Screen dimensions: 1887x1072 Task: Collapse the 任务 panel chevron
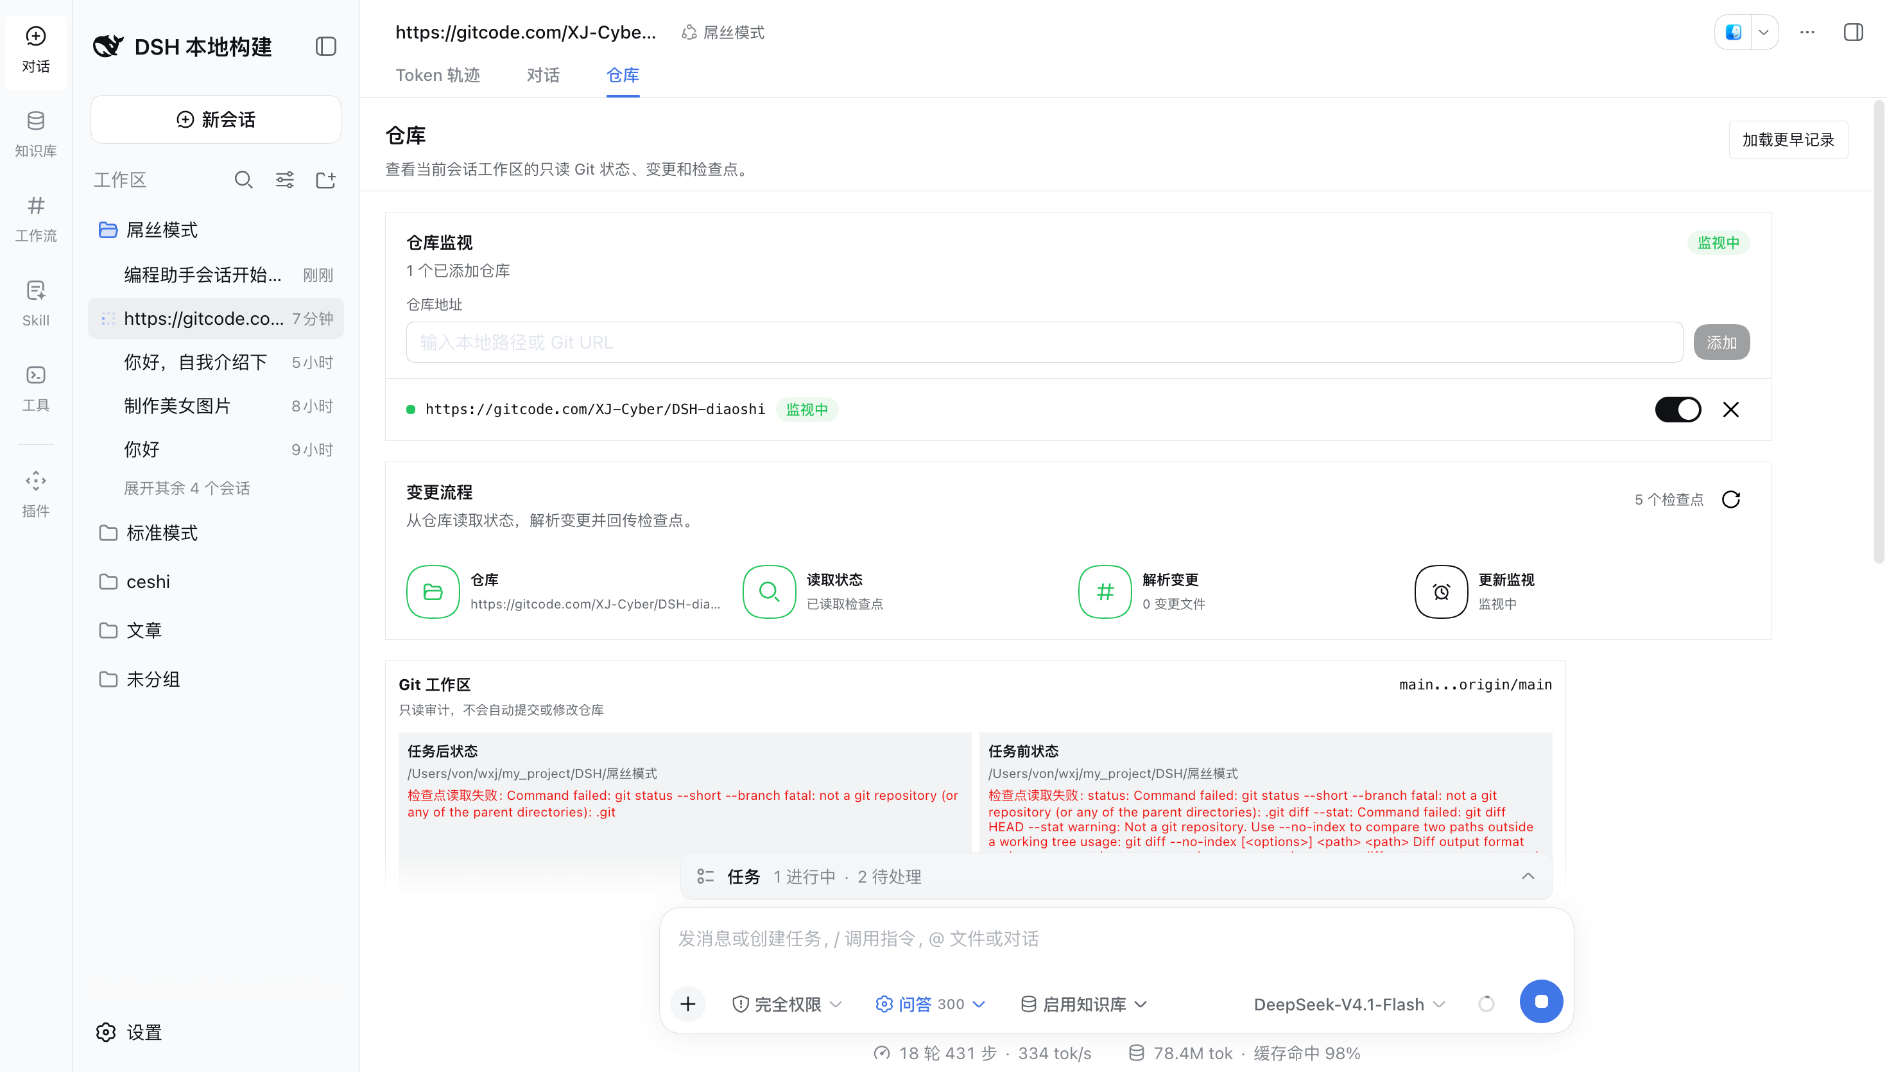1528,876
